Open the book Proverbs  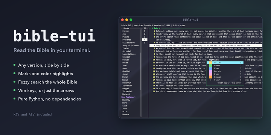tap(127, 40)
